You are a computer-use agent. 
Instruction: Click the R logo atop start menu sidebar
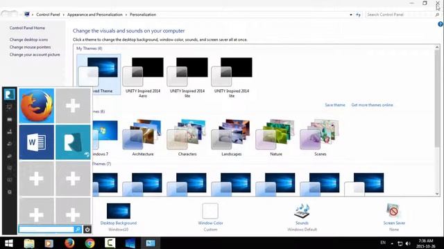click(x=9, y=94)
